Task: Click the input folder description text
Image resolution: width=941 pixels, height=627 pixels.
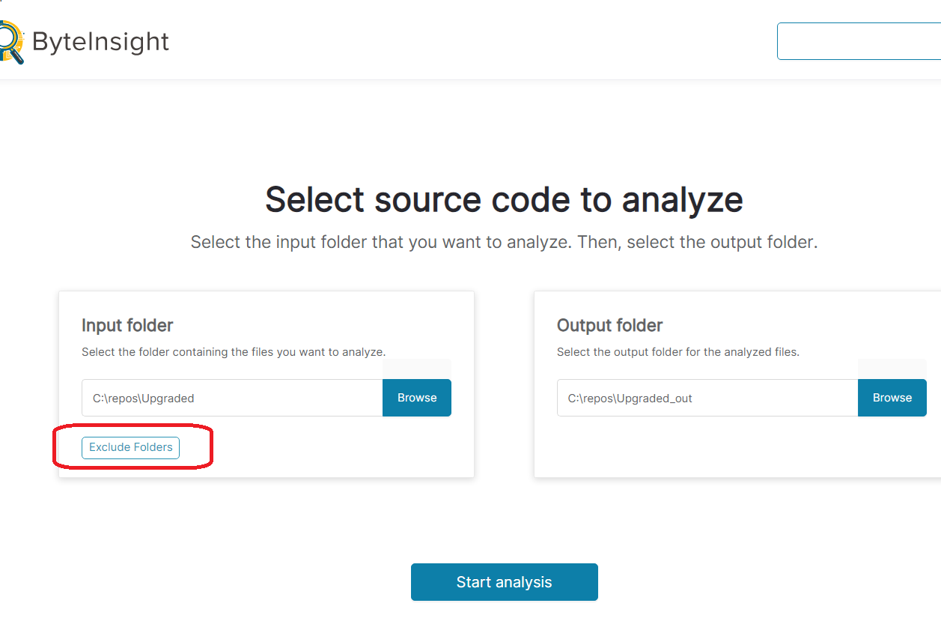Action: click(233, 351)
